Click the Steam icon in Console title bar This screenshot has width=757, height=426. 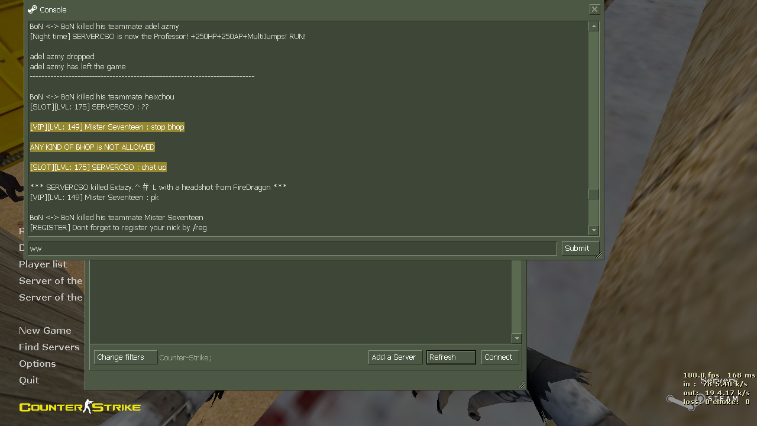[32, 9]
